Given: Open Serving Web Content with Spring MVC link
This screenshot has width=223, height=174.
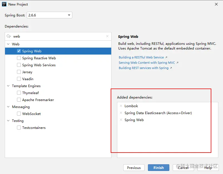Looking at the screenshot, I should [147, 63].
